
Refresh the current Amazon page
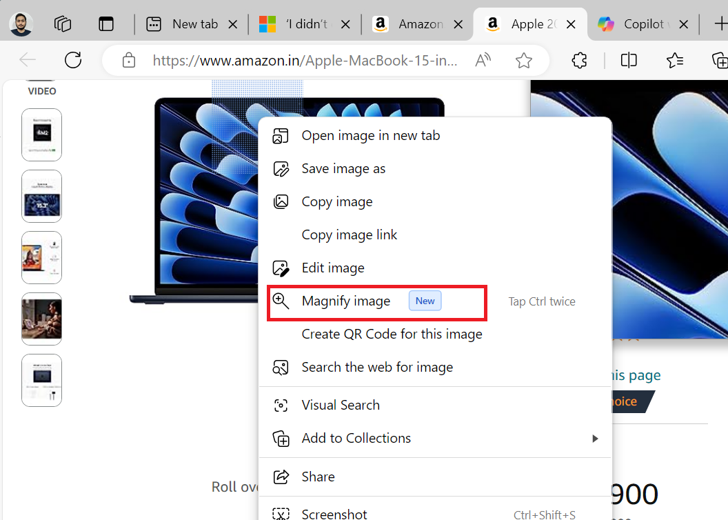coord(73,60)
